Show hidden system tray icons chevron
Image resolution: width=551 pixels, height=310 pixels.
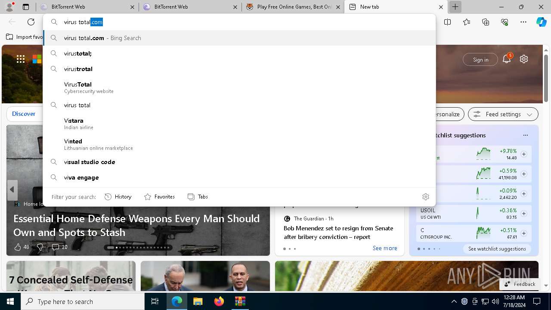pos(454,301)
